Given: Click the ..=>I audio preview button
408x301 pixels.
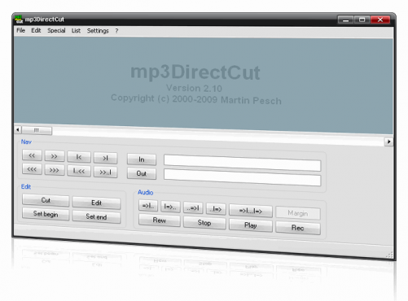Looking at the screenshot, I should [x=193, y=208].
